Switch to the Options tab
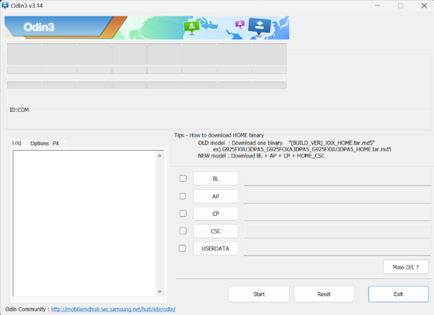 click(40, 144)
